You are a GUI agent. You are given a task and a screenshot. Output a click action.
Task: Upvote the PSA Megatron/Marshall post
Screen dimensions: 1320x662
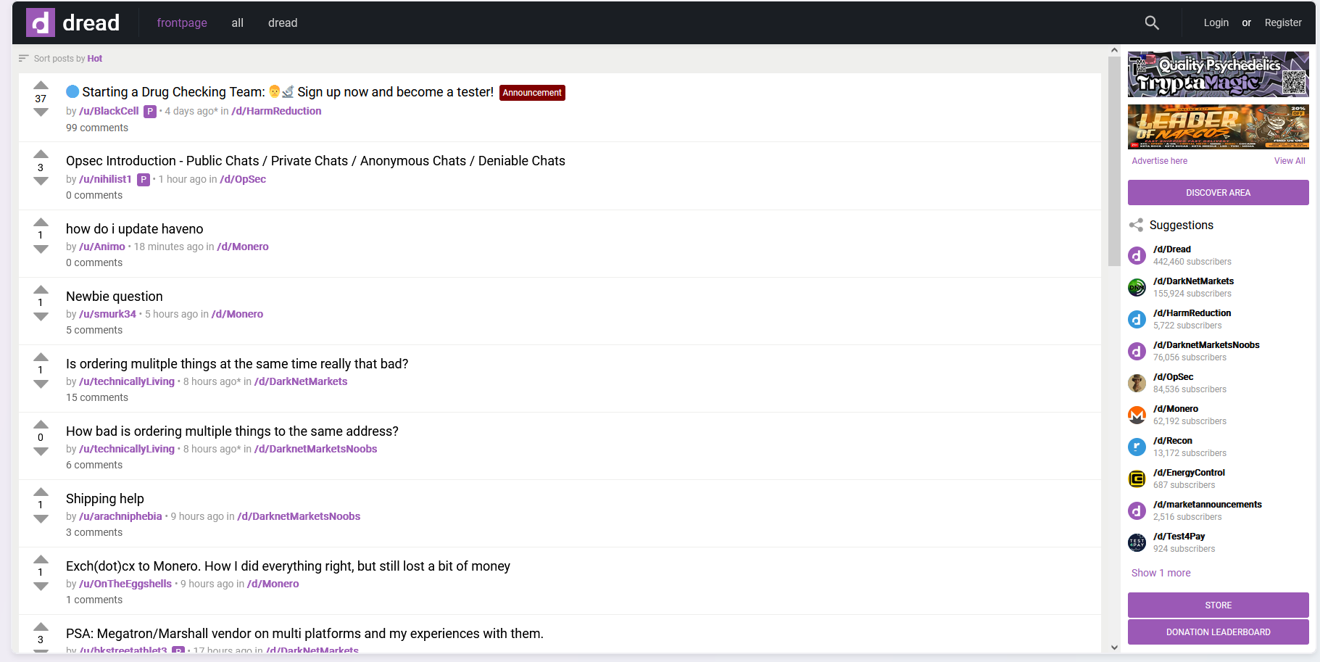coord(41,626)
